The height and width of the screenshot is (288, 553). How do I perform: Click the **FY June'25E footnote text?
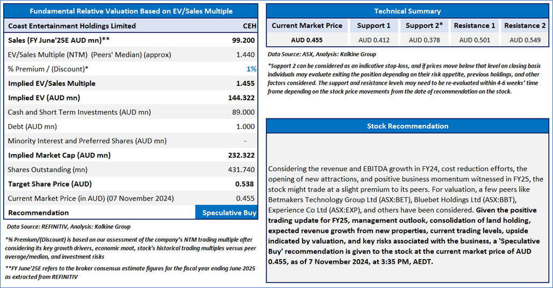pyautogui.click(x=130, y=272)
